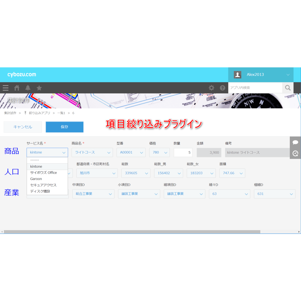Screen dimensions: 301x301
Task: Expand the Alex2013 user menu
Action: [261, 74]
